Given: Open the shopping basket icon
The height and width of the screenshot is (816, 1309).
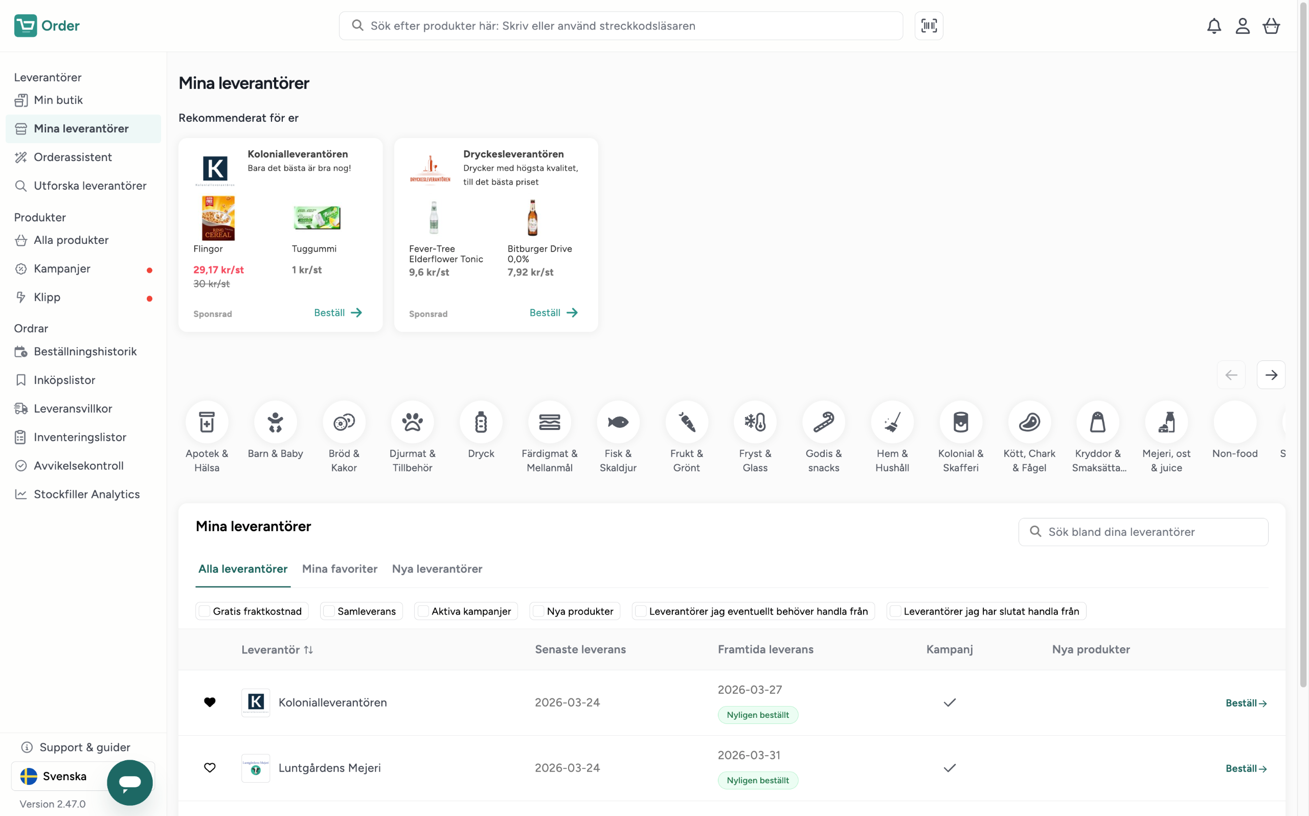Looking at the screenshot, I should tap(1271, 26).
